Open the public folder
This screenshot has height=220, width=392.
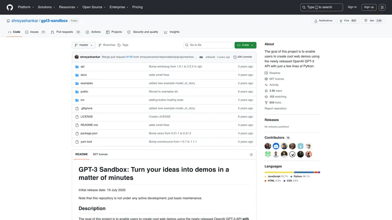[x=84, y=92]
